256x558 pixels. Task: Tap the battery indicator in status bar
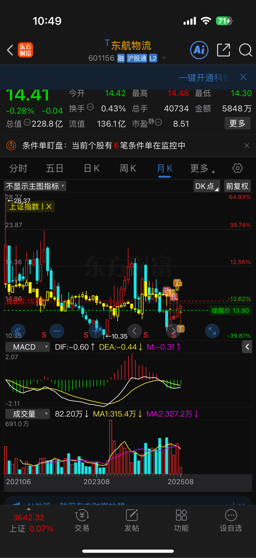(x=225, y=21)
